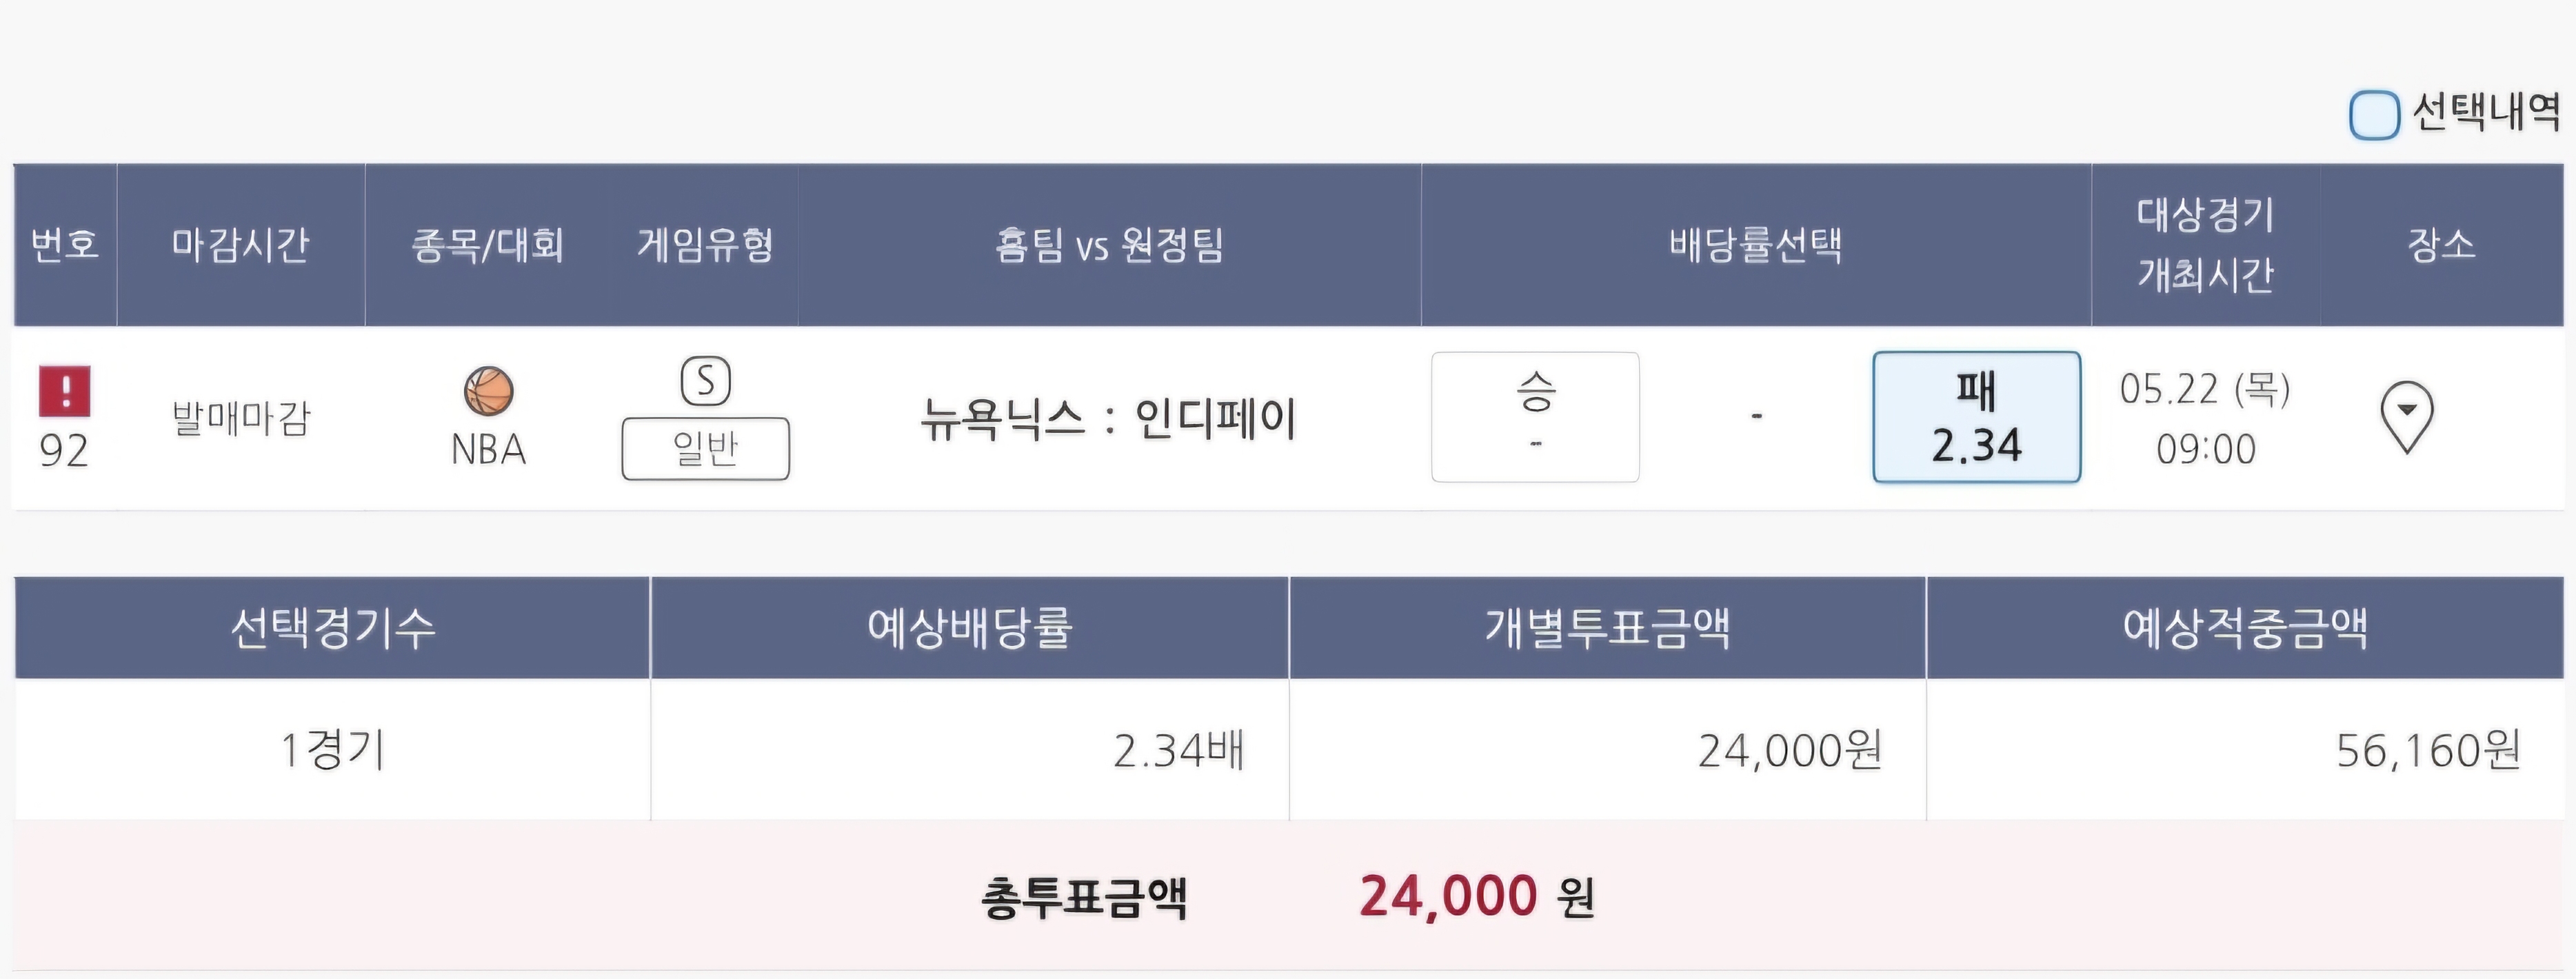Click the 발매마감 status text
Screen dimensions: 2576x979
point(241,418)
